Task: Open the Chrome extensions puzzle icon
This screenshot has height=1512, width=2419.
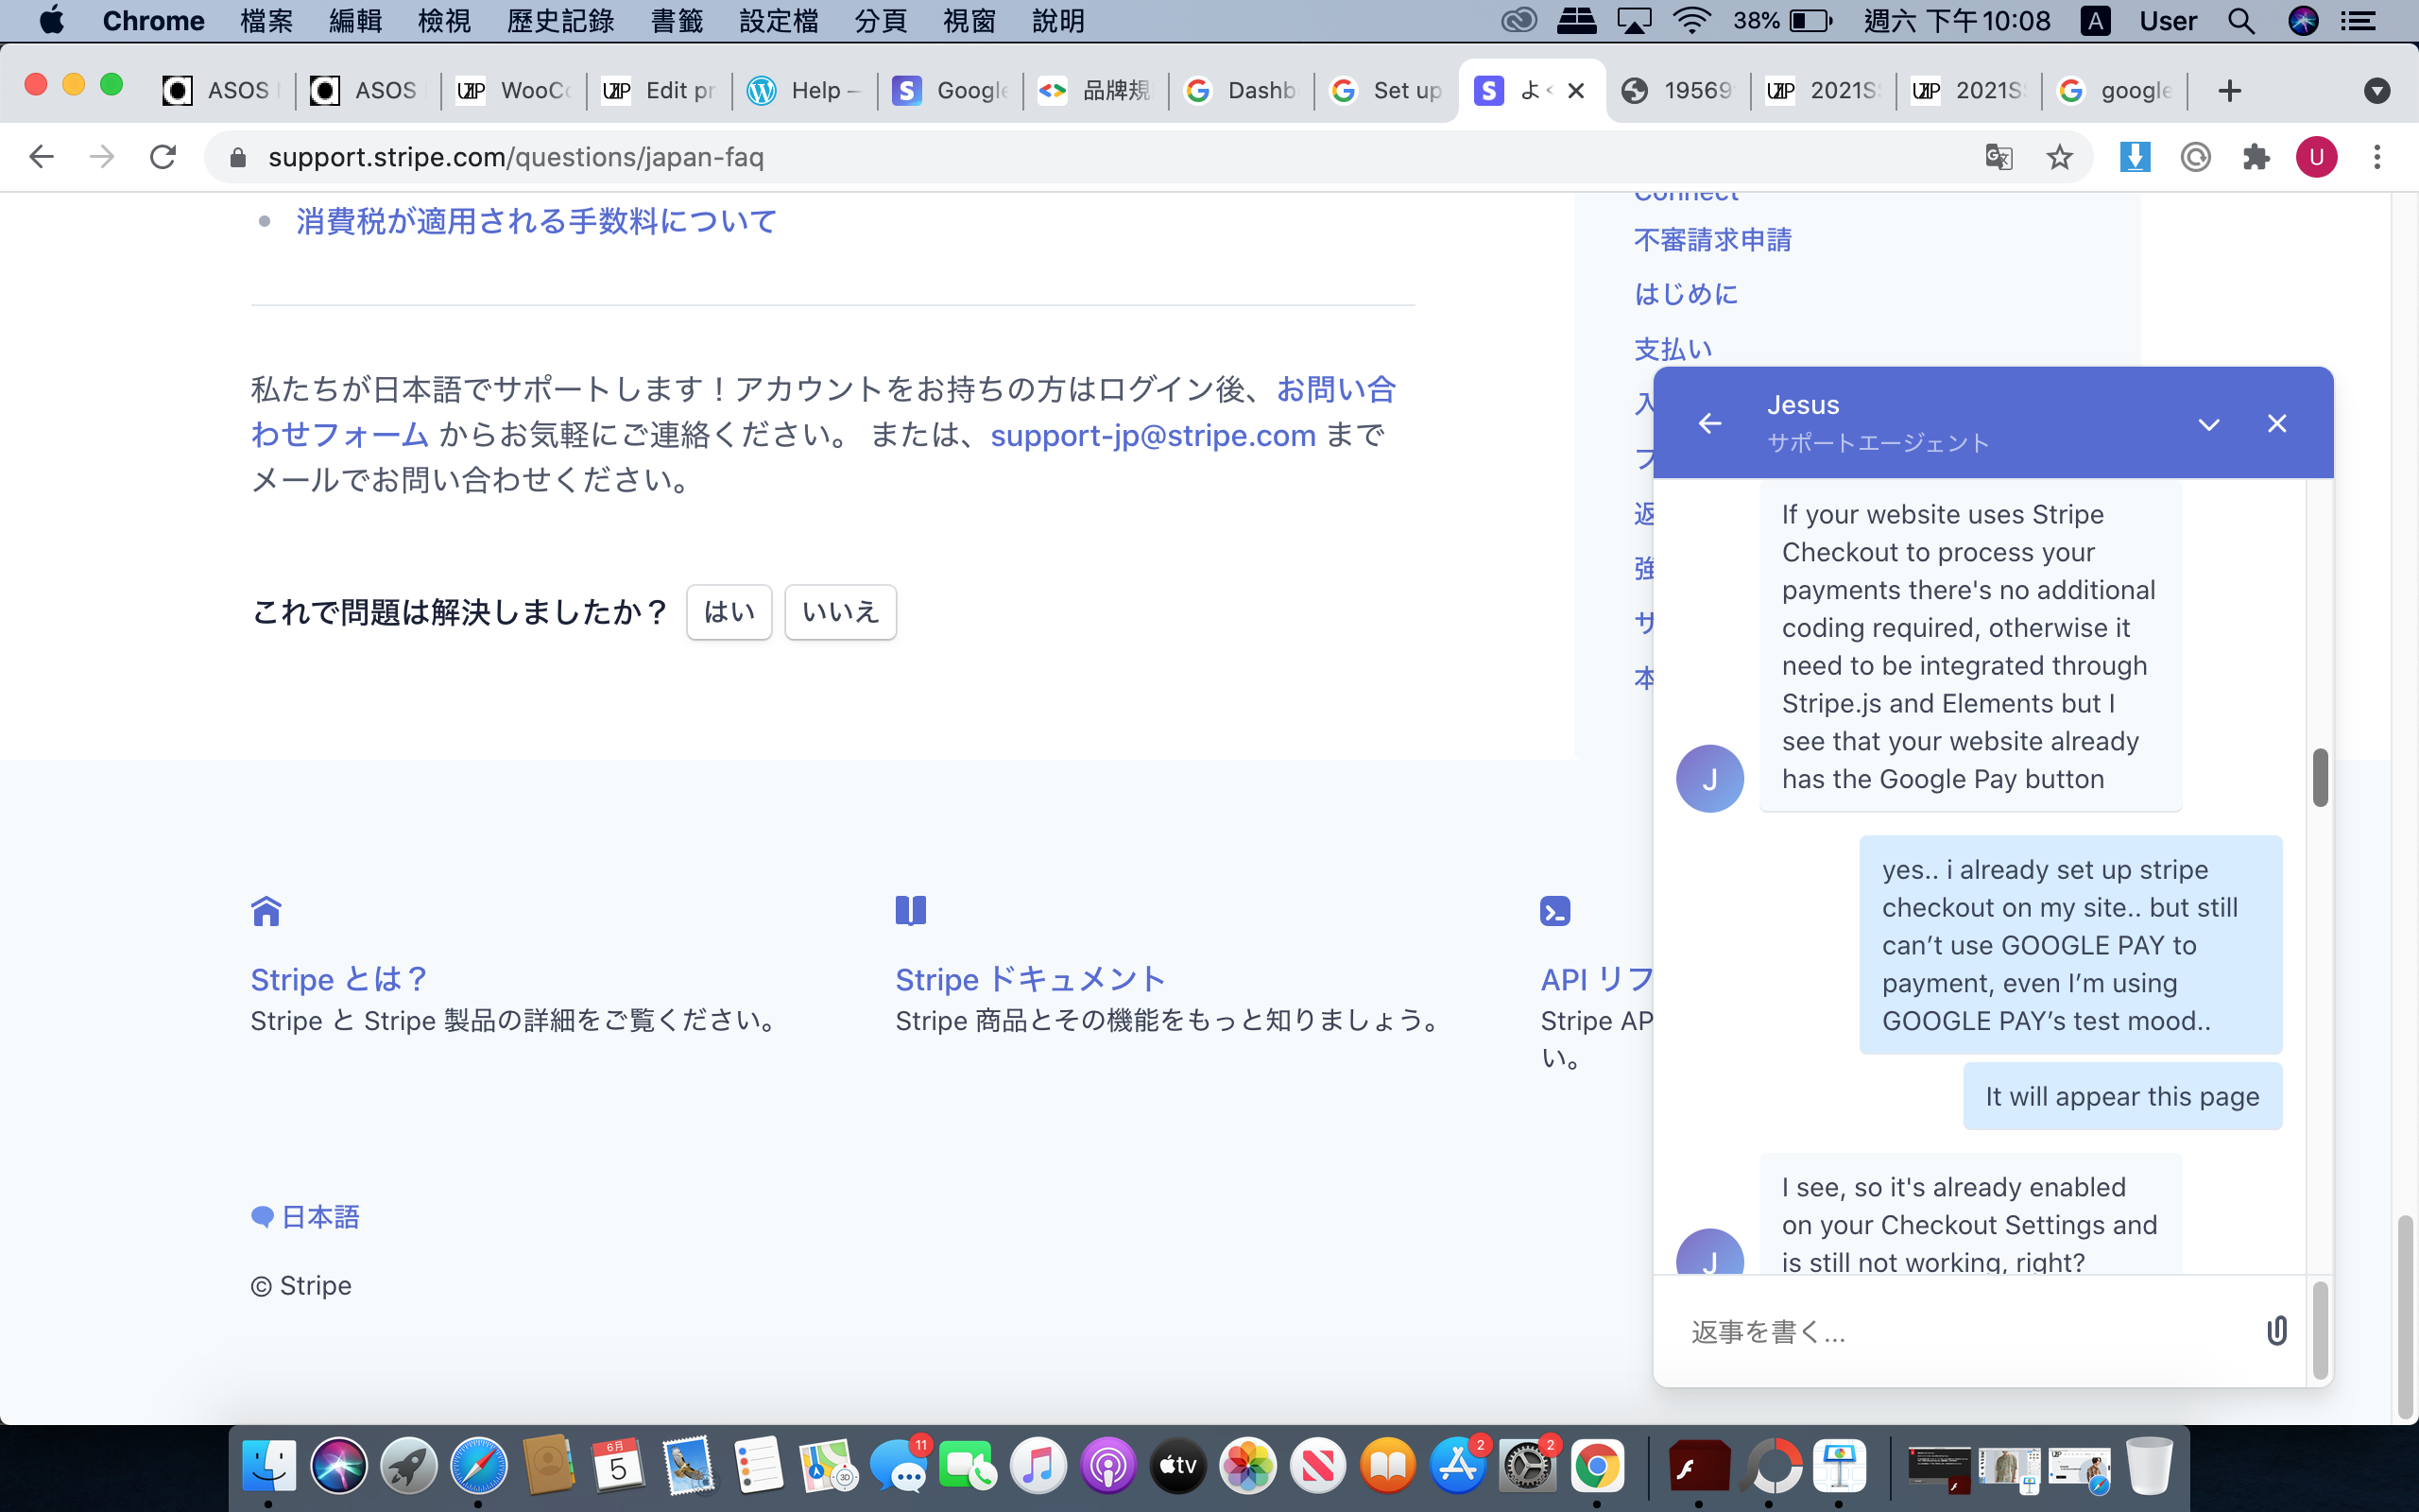Action: pos(2256,157)
